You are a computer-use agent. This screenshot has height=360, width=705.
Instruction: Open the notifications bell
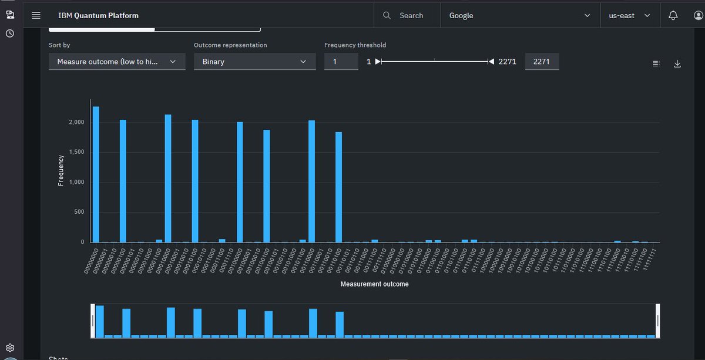tap(673, 15)
